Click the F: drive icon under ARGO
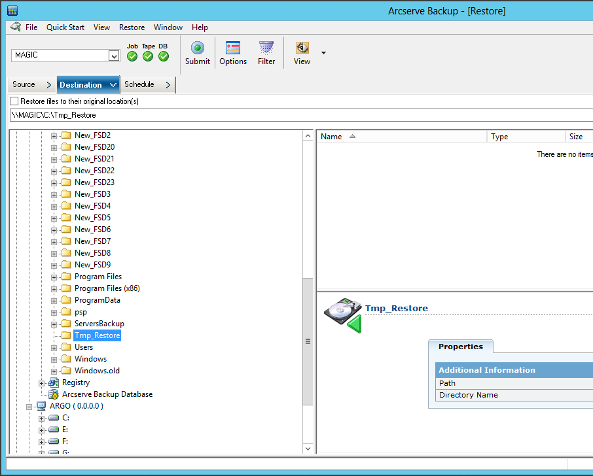 pyautogui.click(x=54, y=441)
